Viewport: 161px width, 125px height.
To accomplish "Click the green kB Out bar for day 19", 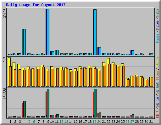I will click(x=95, y=103).
